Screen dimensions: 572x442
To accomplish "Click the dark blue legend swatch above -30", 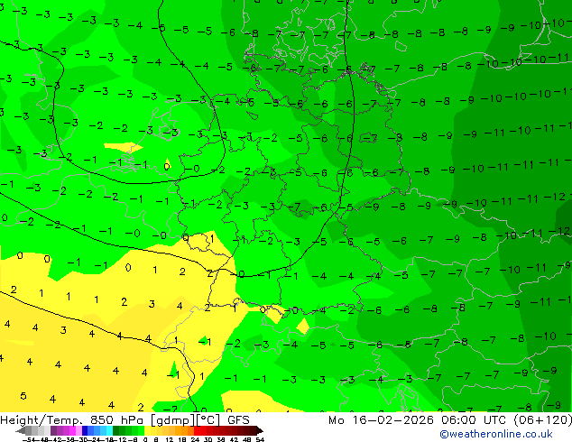I will [85, 430].
